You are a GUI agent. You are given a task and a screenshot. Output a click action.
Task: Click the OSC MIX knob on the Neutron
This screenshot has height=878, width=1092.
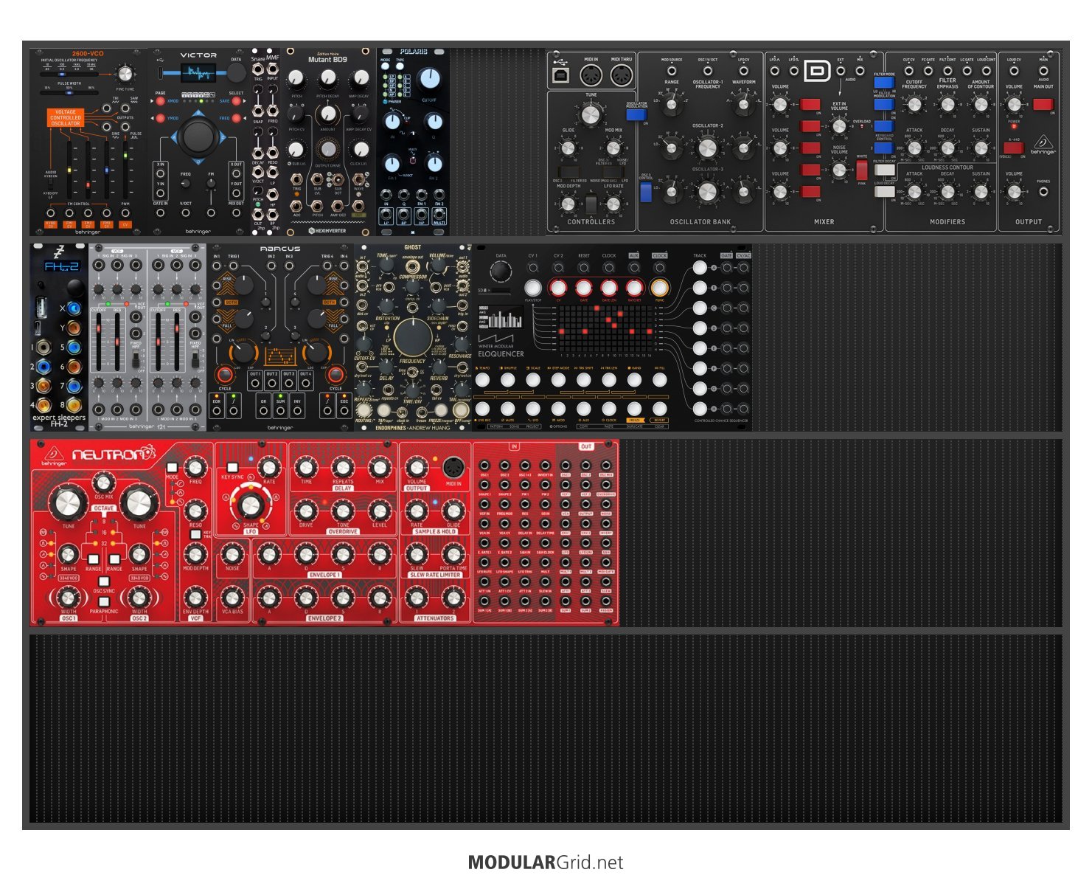tap(104, 483)
